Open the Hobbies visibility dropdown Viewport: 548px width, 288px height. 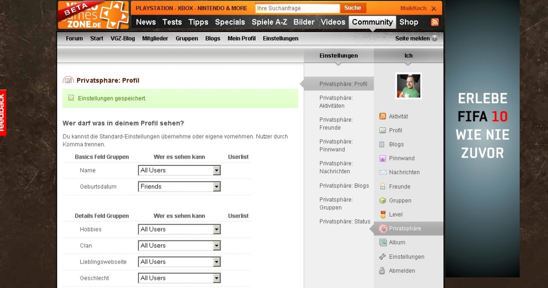point(179,230)
